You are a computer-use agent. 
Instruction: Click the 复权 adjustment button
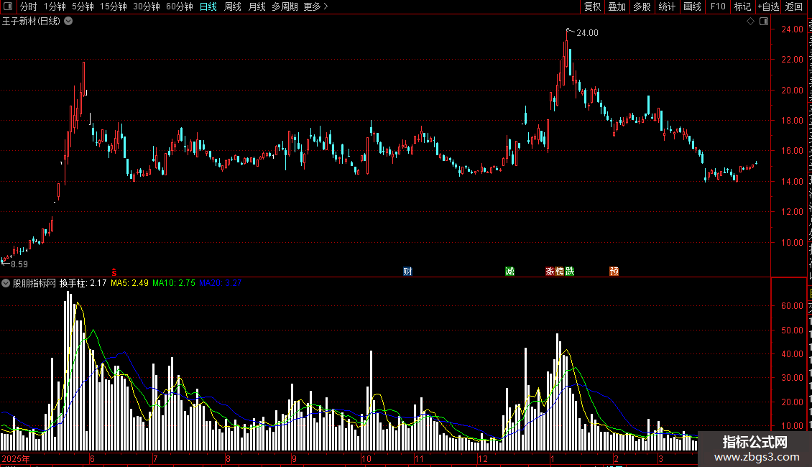pos(592,6)
